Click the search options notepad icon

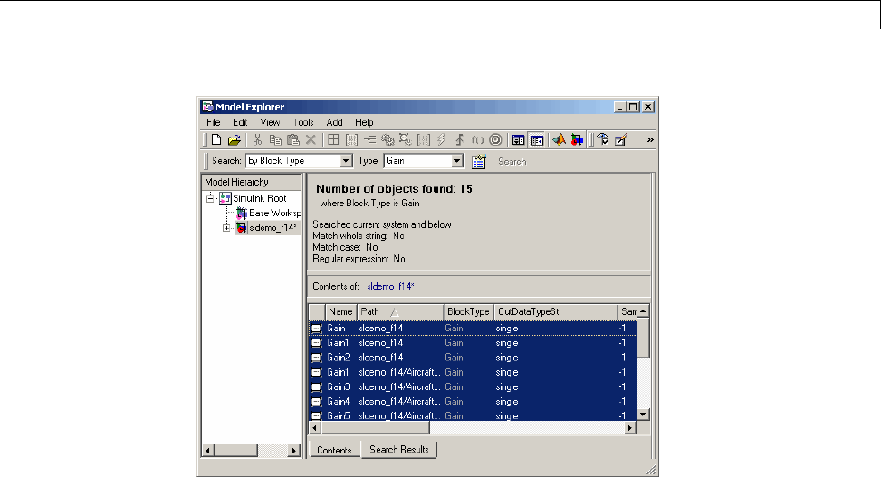coord(479,161)
